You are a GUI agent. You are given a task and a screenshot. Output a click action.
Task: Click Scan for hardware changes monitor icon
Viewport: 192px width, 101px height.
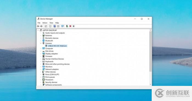pos(63,26)
